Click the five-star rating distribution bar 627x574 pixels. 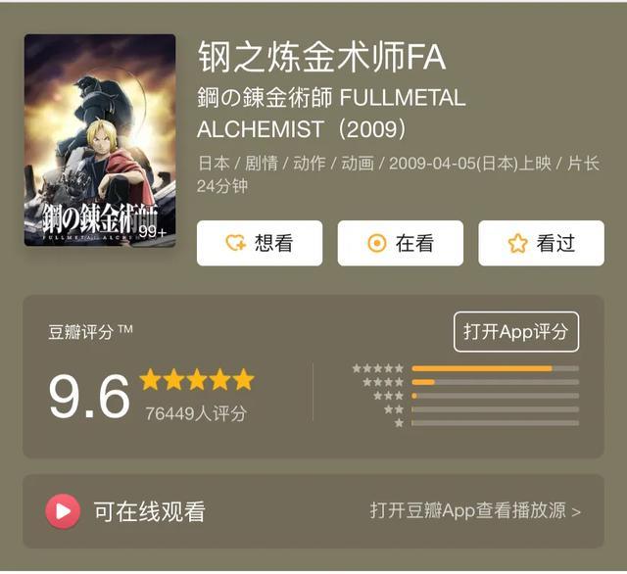(x=496, y=368)
